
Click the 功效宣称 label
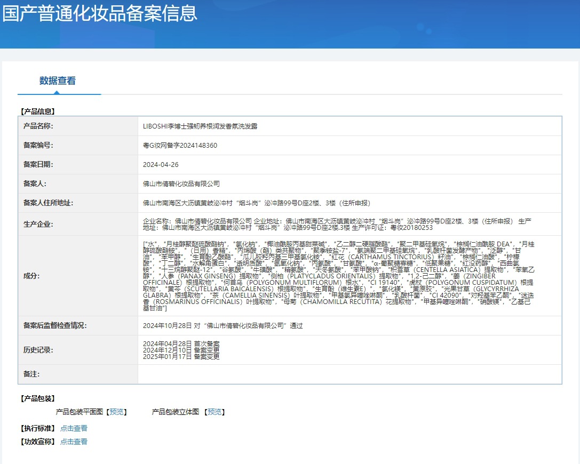click(38, 442)
